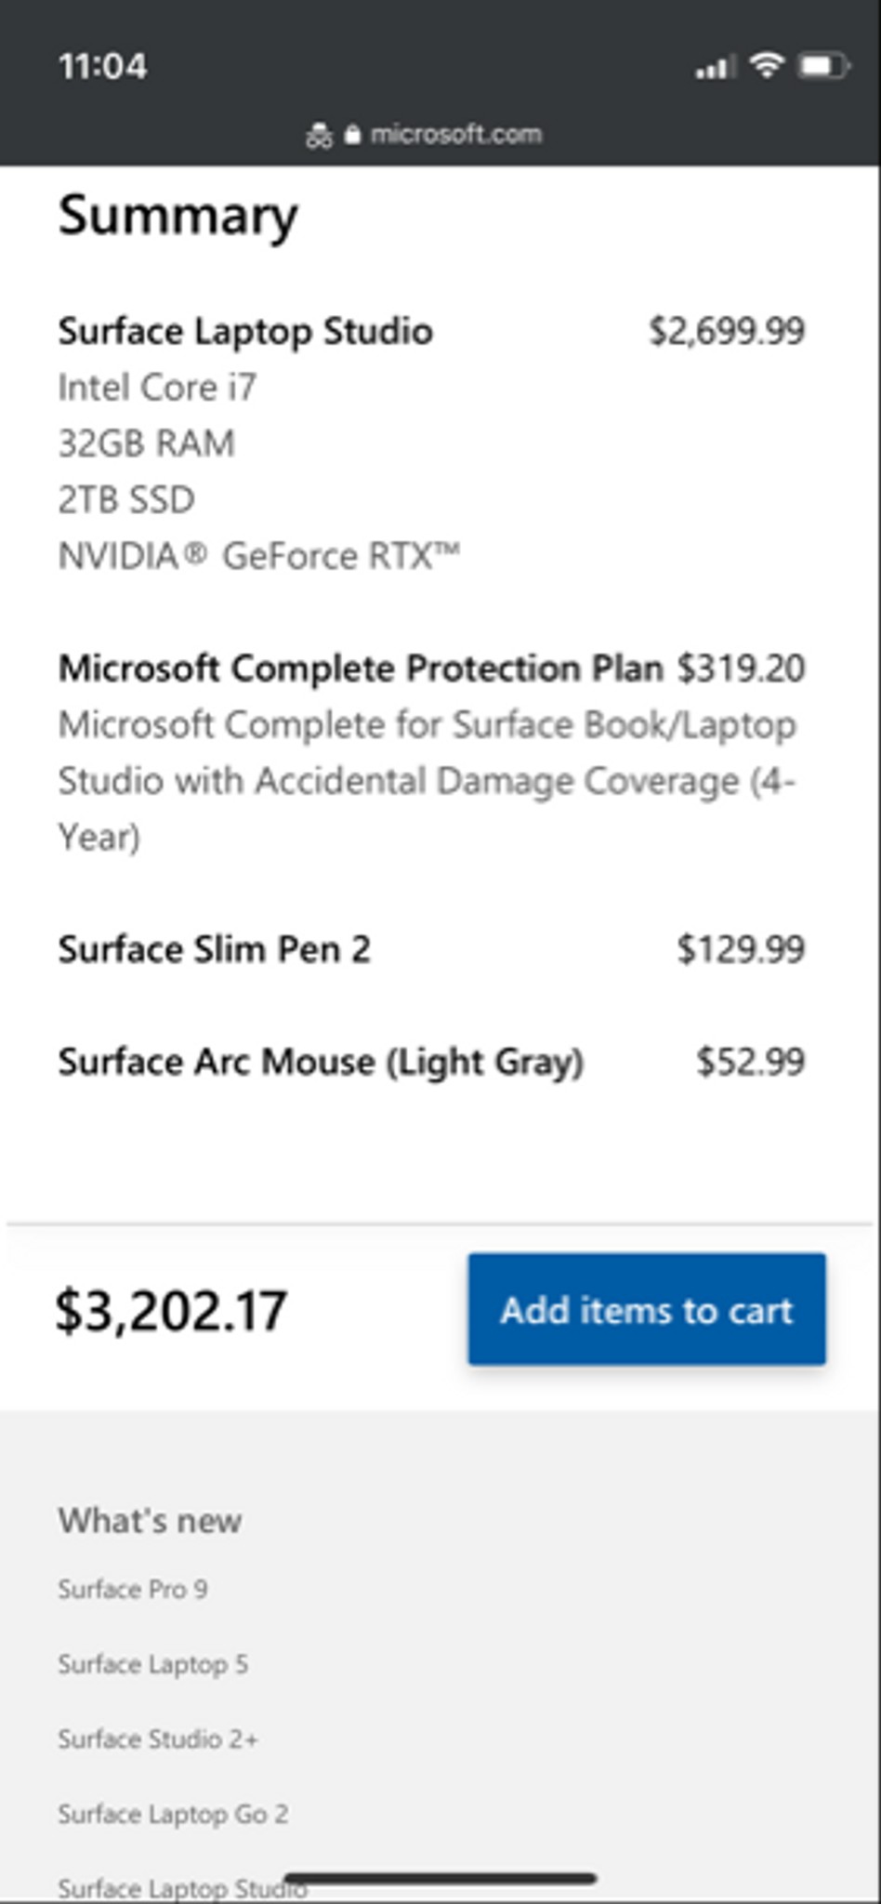Open the Surface Pro 9 link
Viewport: 881px width, 1904px height.
click(x=133, y=1590)
